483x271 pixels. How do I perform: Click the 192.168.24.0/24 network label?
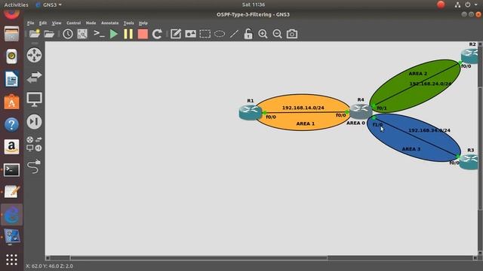tap(430, 84)
